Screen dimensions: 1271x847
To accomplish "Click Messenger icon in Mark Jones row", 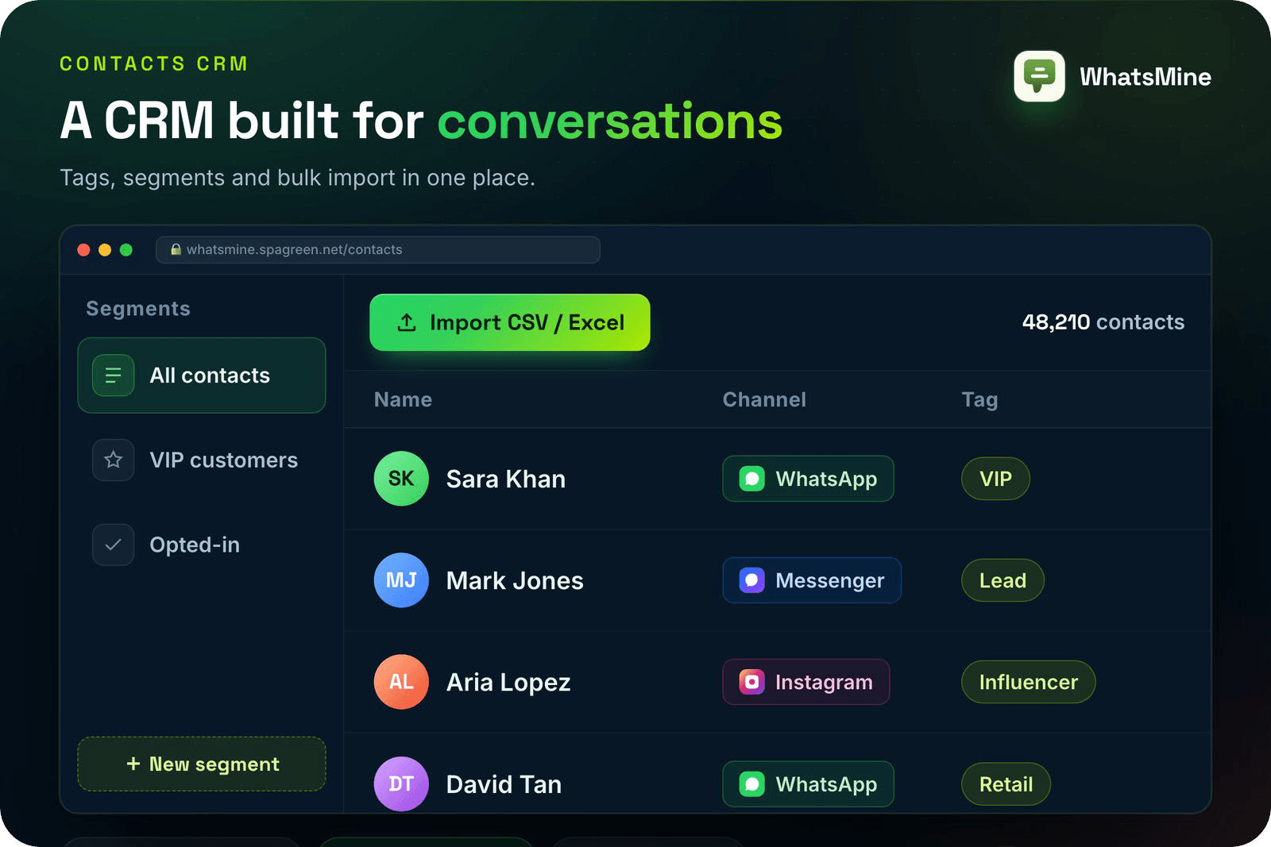I will click(x=751, y=580).
